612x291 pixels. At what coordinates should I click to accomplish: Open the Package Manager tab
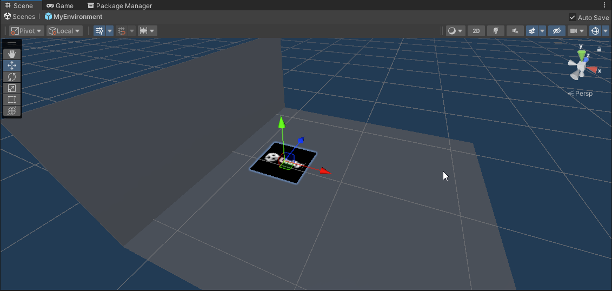click(120, 6)
